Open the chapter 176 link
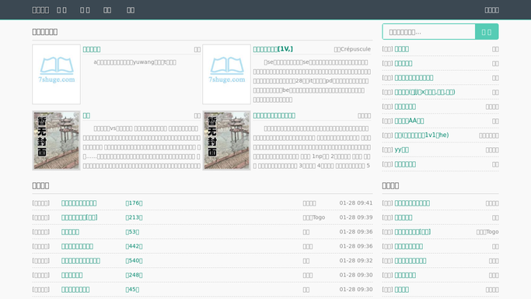 (x=134, y=203)
